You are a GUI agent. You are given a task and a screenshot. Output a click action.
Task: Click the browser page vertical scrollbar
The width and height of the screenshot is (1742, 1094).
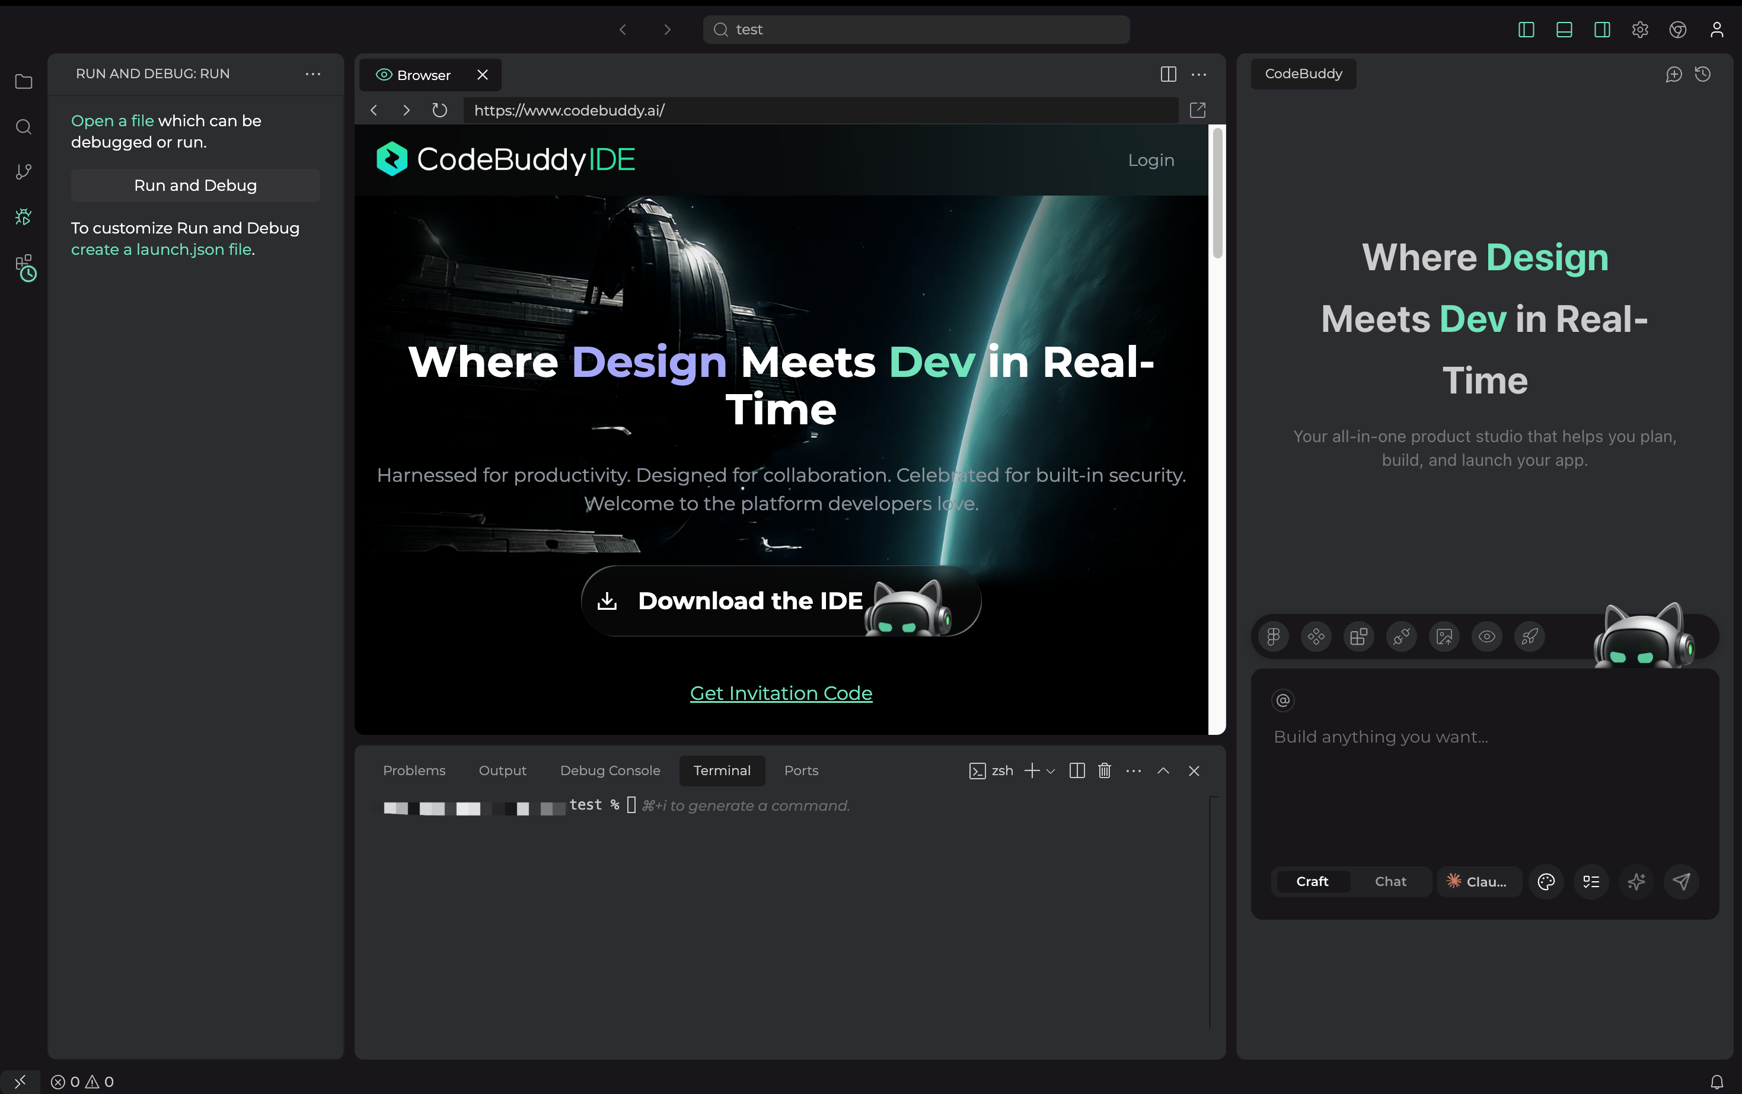pyautogui.click(x=1217, y=193)
